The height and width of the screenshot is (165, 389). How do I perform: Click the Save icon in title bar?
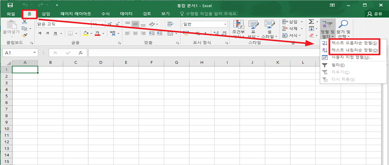click(10, 5)
